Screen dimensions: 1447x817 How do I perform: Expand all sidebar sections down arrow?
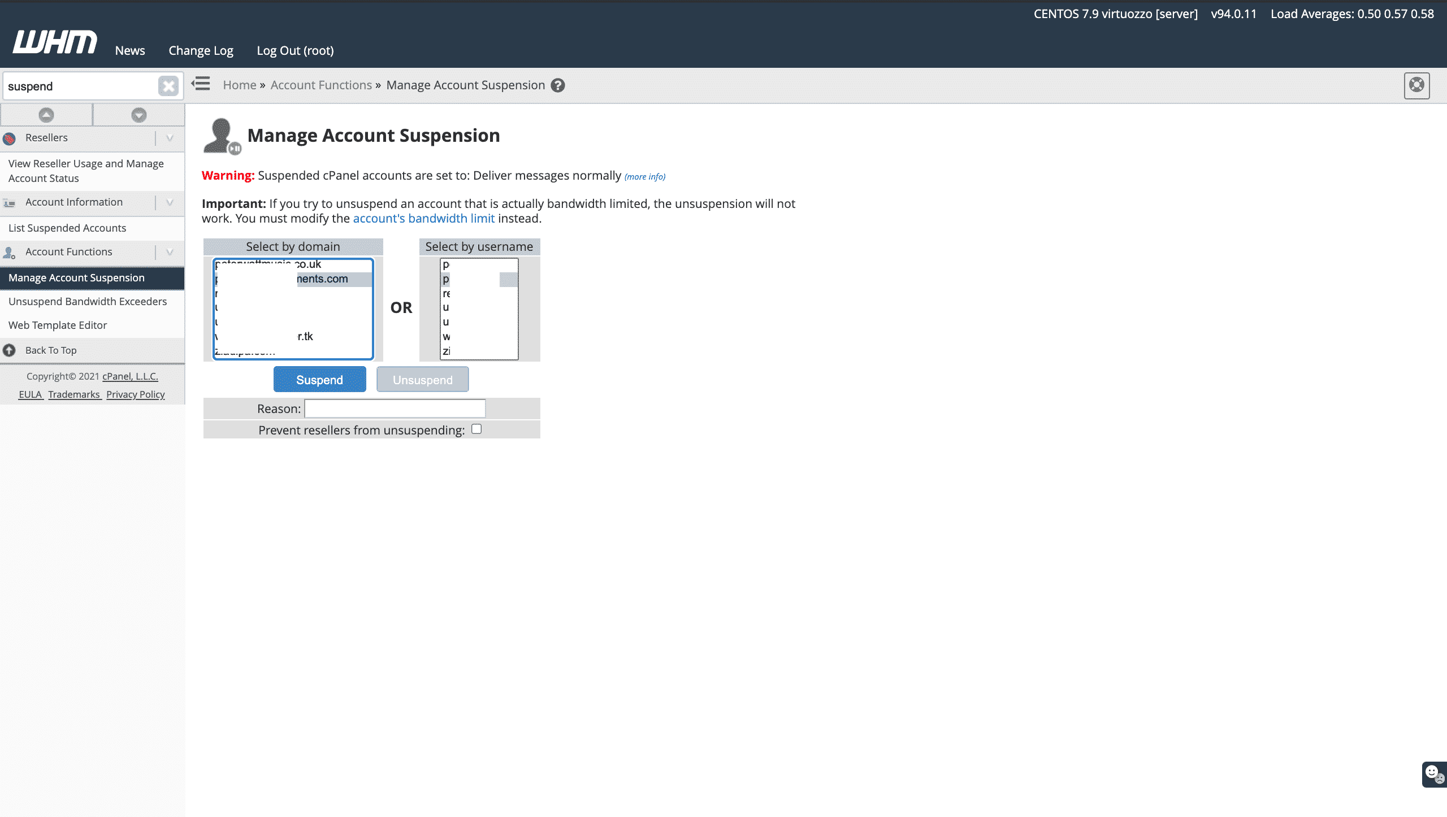pos(139,115)
